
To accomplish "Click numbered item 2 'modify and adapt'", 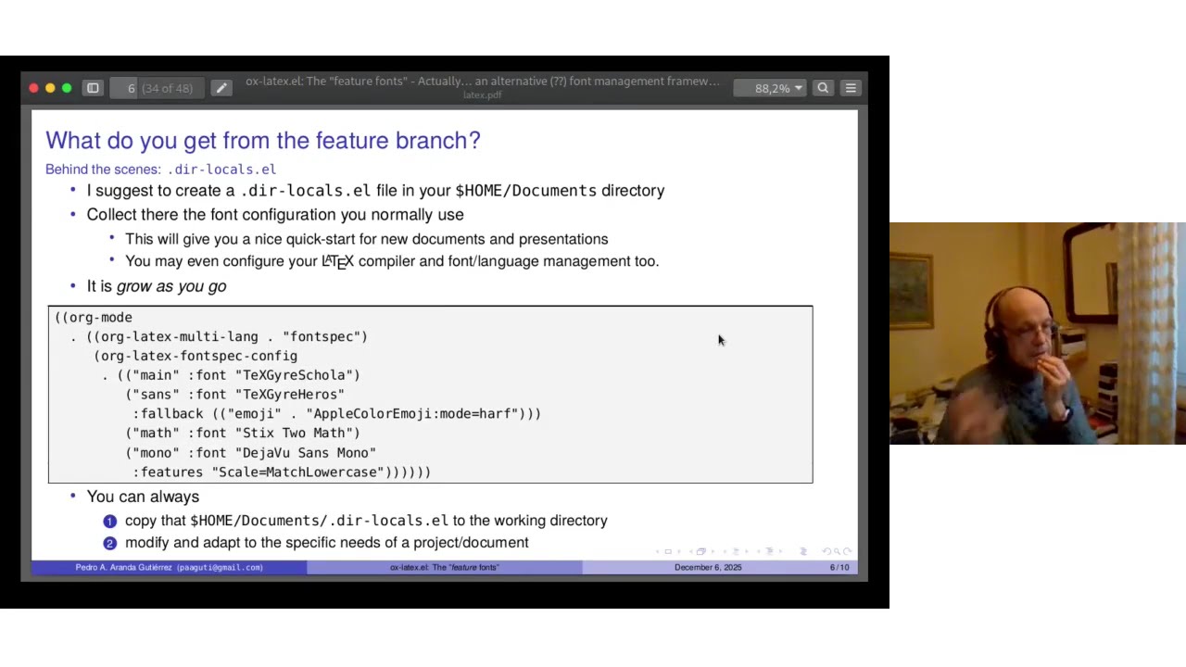I will 327,543.
